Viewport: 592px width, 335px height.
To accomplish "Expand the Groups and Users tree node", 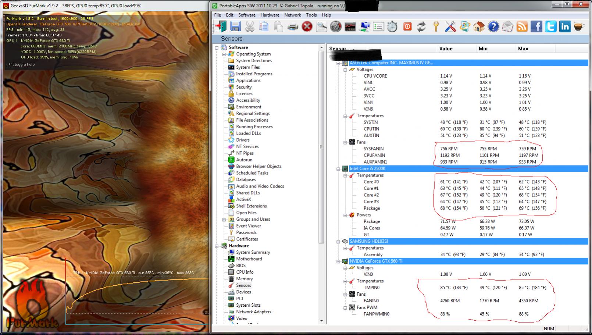I will pos(224,220).
